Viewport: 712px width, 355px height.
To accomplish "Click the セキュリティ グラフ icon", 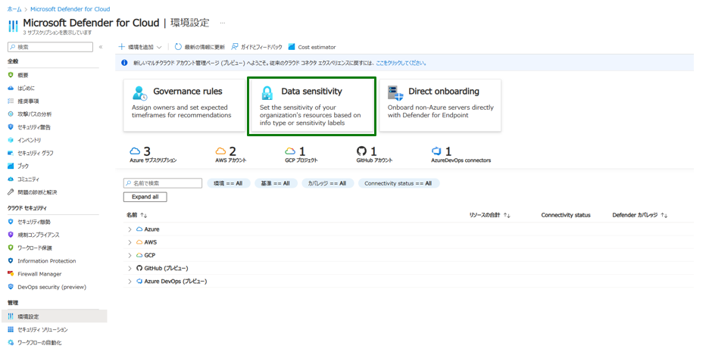I will [11, 153].
